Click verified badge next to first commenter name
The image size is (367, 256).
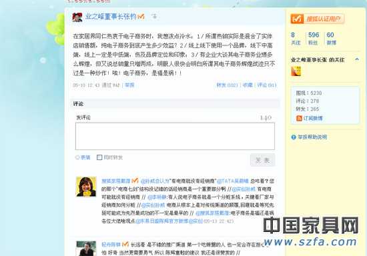(135, 181)
